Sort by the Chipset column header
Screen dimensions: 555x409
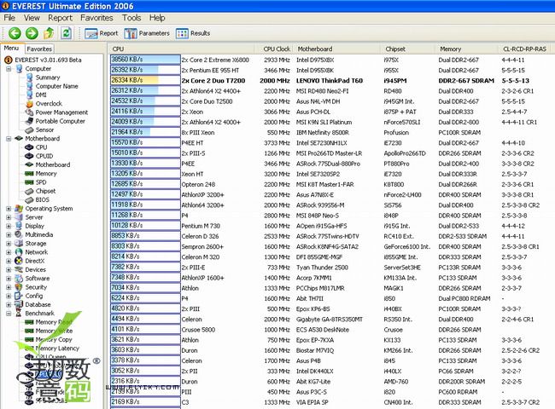(409, 49)
